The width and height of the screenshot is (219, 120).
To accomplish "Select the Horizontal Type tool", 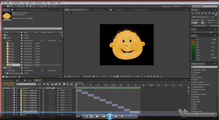I will (x=34, y=6).
